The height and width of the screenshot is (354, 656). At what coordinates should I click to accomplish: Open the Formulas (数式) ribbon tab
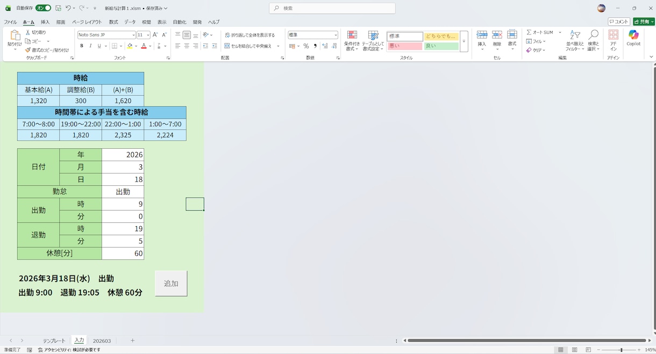[113, 22]
